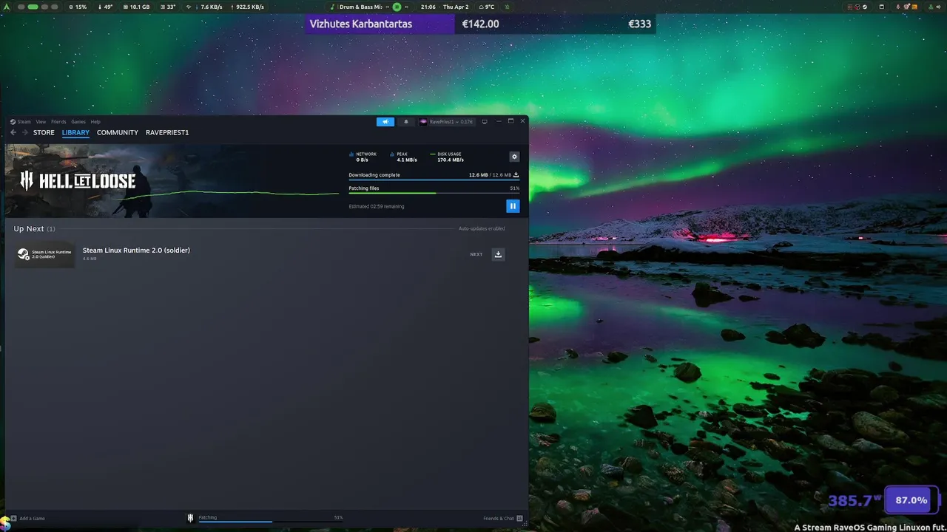Click the Patching files progress bar

[x=434, y=194]
